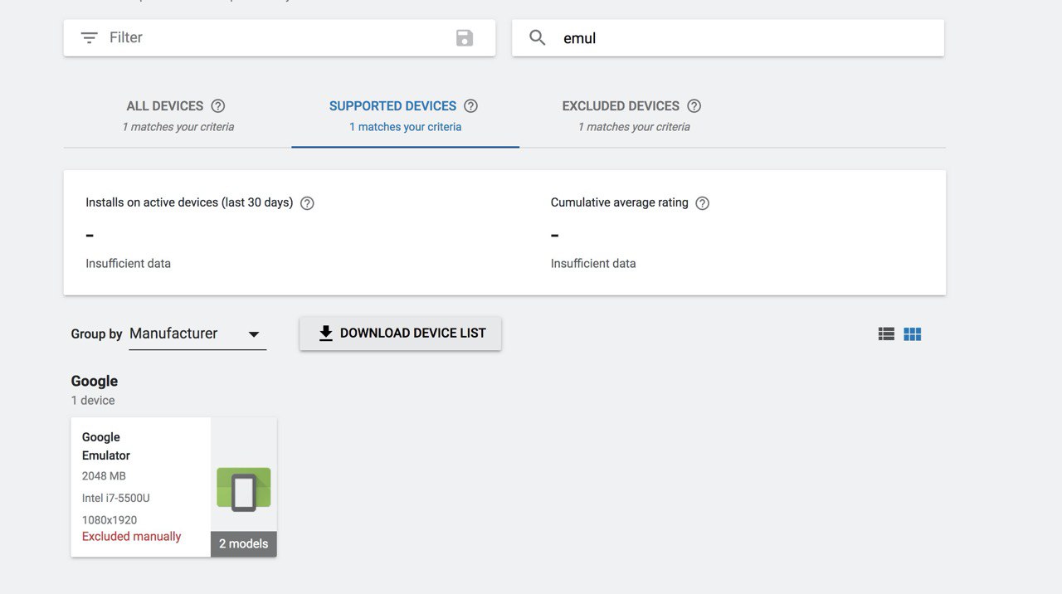Screen dimensions: 1062x594
Task: Switch to the All Devices tab
Action: pyautogui.click(x=178, y=116)
